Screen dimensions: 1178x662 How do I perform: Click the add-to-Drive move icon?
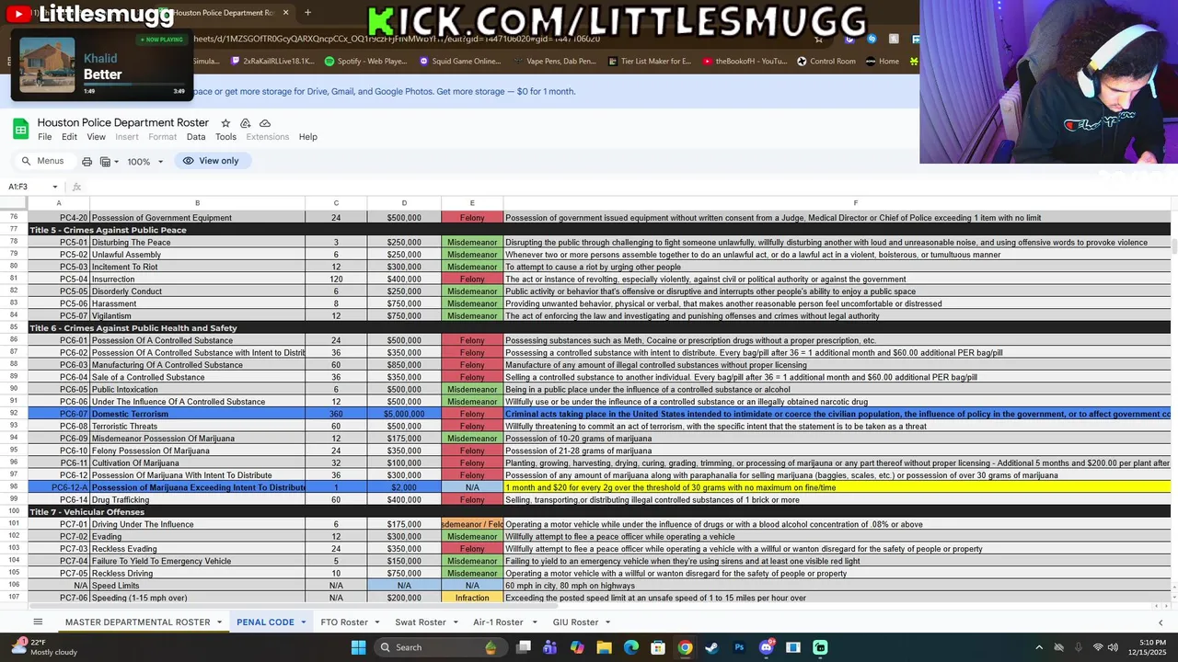245,123
